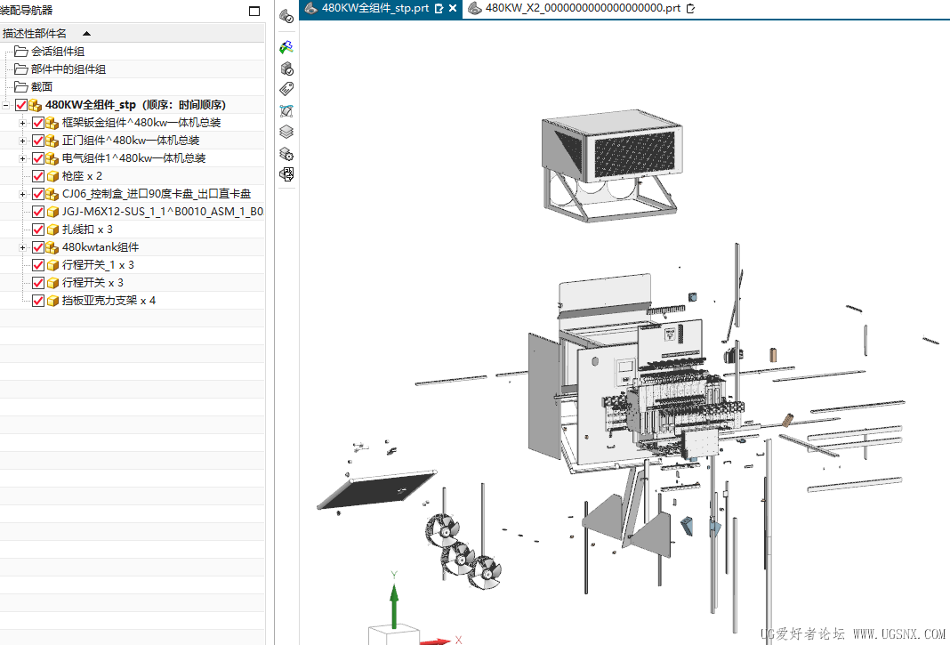Switch to the 480KW_X2_000000000000000000.prt tab
The image size is (950, 645).
[583, 8]
